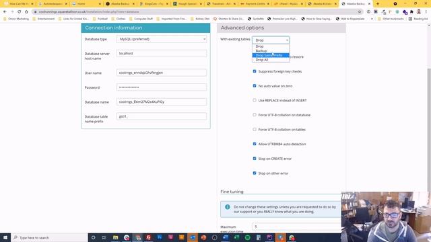Toggle Stop on other error

point(255,173)
